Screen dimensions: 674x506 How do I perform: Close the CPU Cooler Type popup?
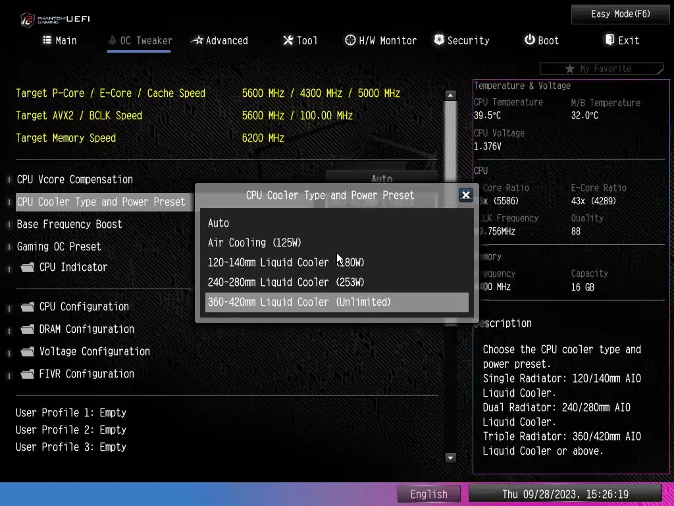[x=465, y=195]
